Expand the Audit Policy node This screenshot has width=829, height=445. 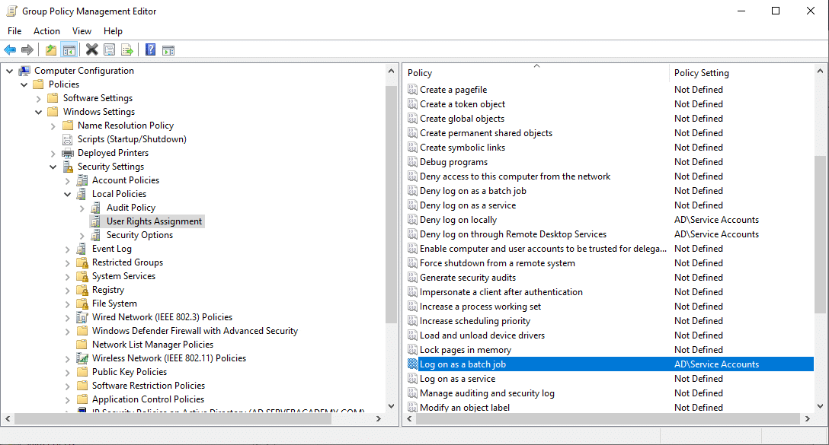82,208
